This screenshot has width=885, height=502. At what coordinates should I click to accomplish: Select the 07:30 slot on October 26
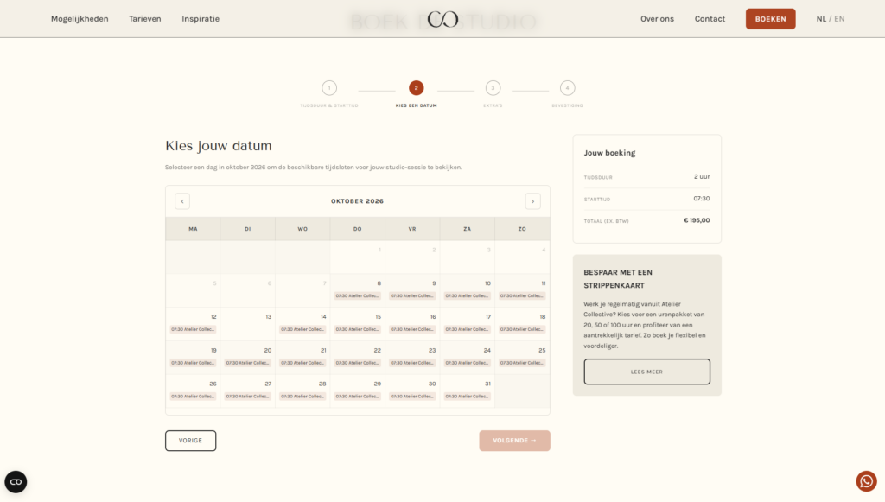click(193, 397)
